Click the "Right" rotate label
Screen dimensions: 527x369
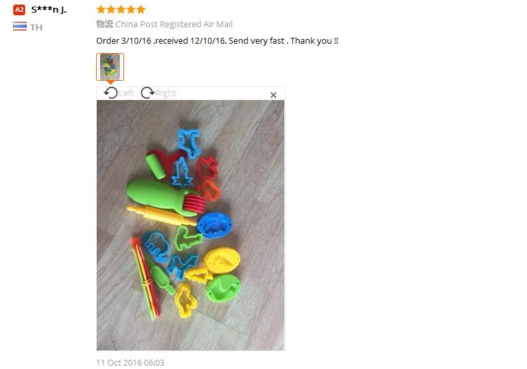point(166,93)
